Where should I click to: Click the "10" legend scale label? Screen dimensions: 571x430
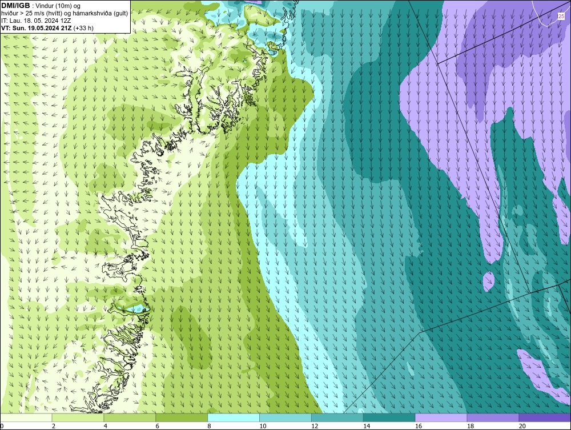(x=263, y=426)
